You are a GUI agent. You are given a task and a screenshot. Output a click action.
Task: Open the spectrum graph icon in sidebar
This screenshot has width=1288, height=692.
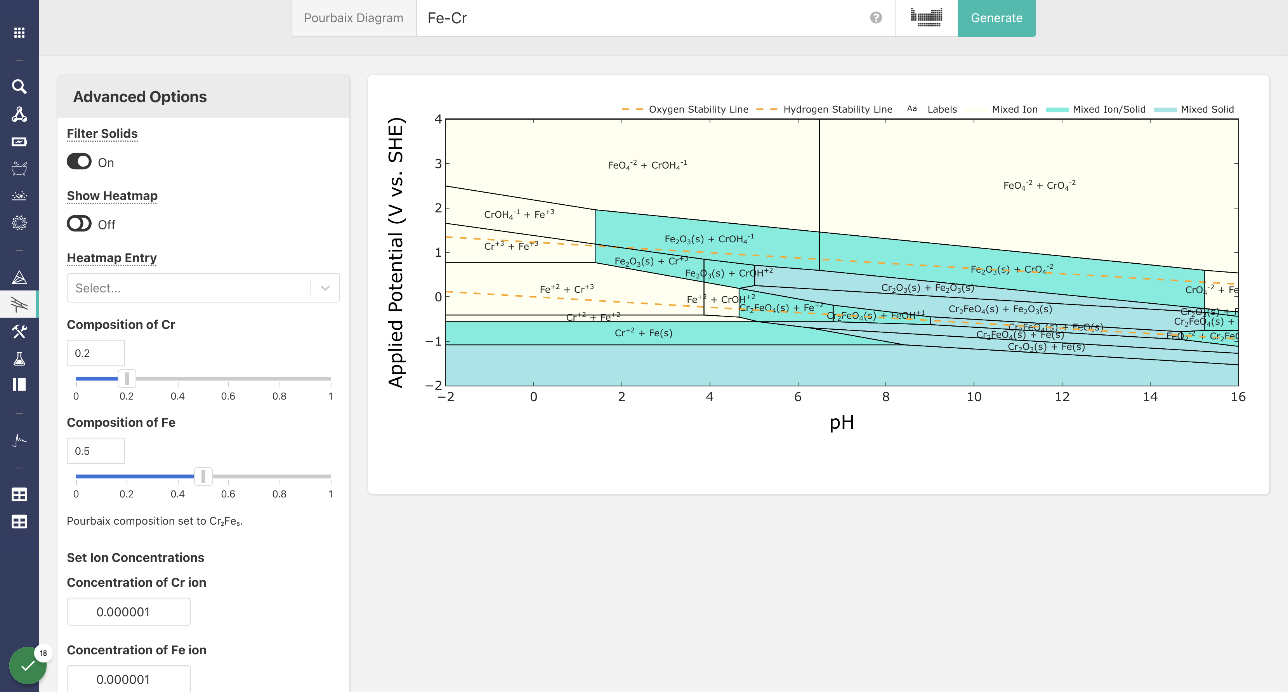(x=19, y=440)
